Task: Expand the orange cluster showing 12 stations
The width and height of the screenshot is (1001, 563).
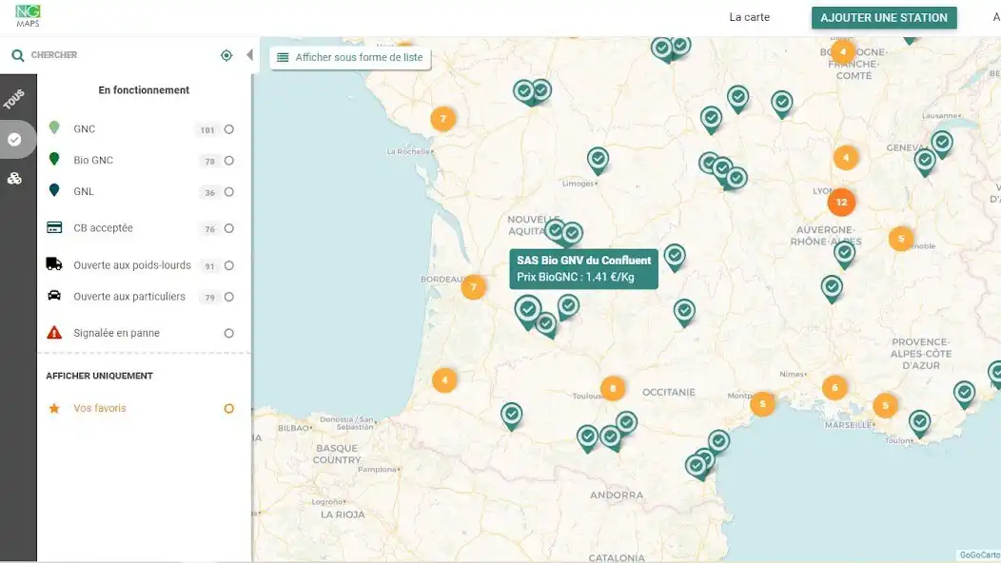Action: [841, 202]
